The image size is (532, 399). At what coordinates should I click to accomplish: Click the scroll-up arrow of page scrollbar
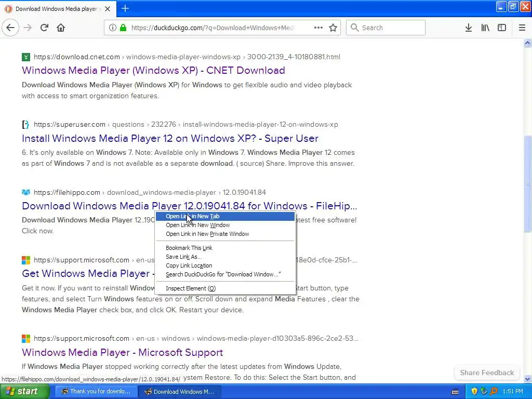pyautogui.click(x=527, y=43)
